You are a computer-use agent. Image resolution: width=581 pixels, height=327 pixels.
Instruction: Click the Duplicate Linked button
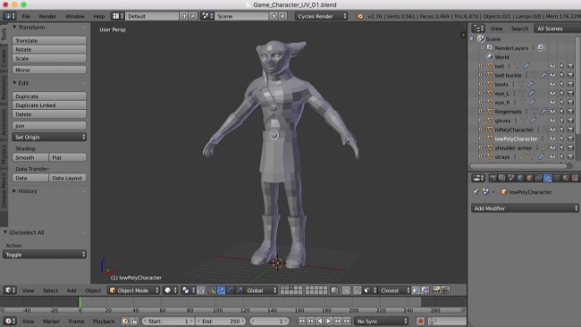(x=49, y=105)
